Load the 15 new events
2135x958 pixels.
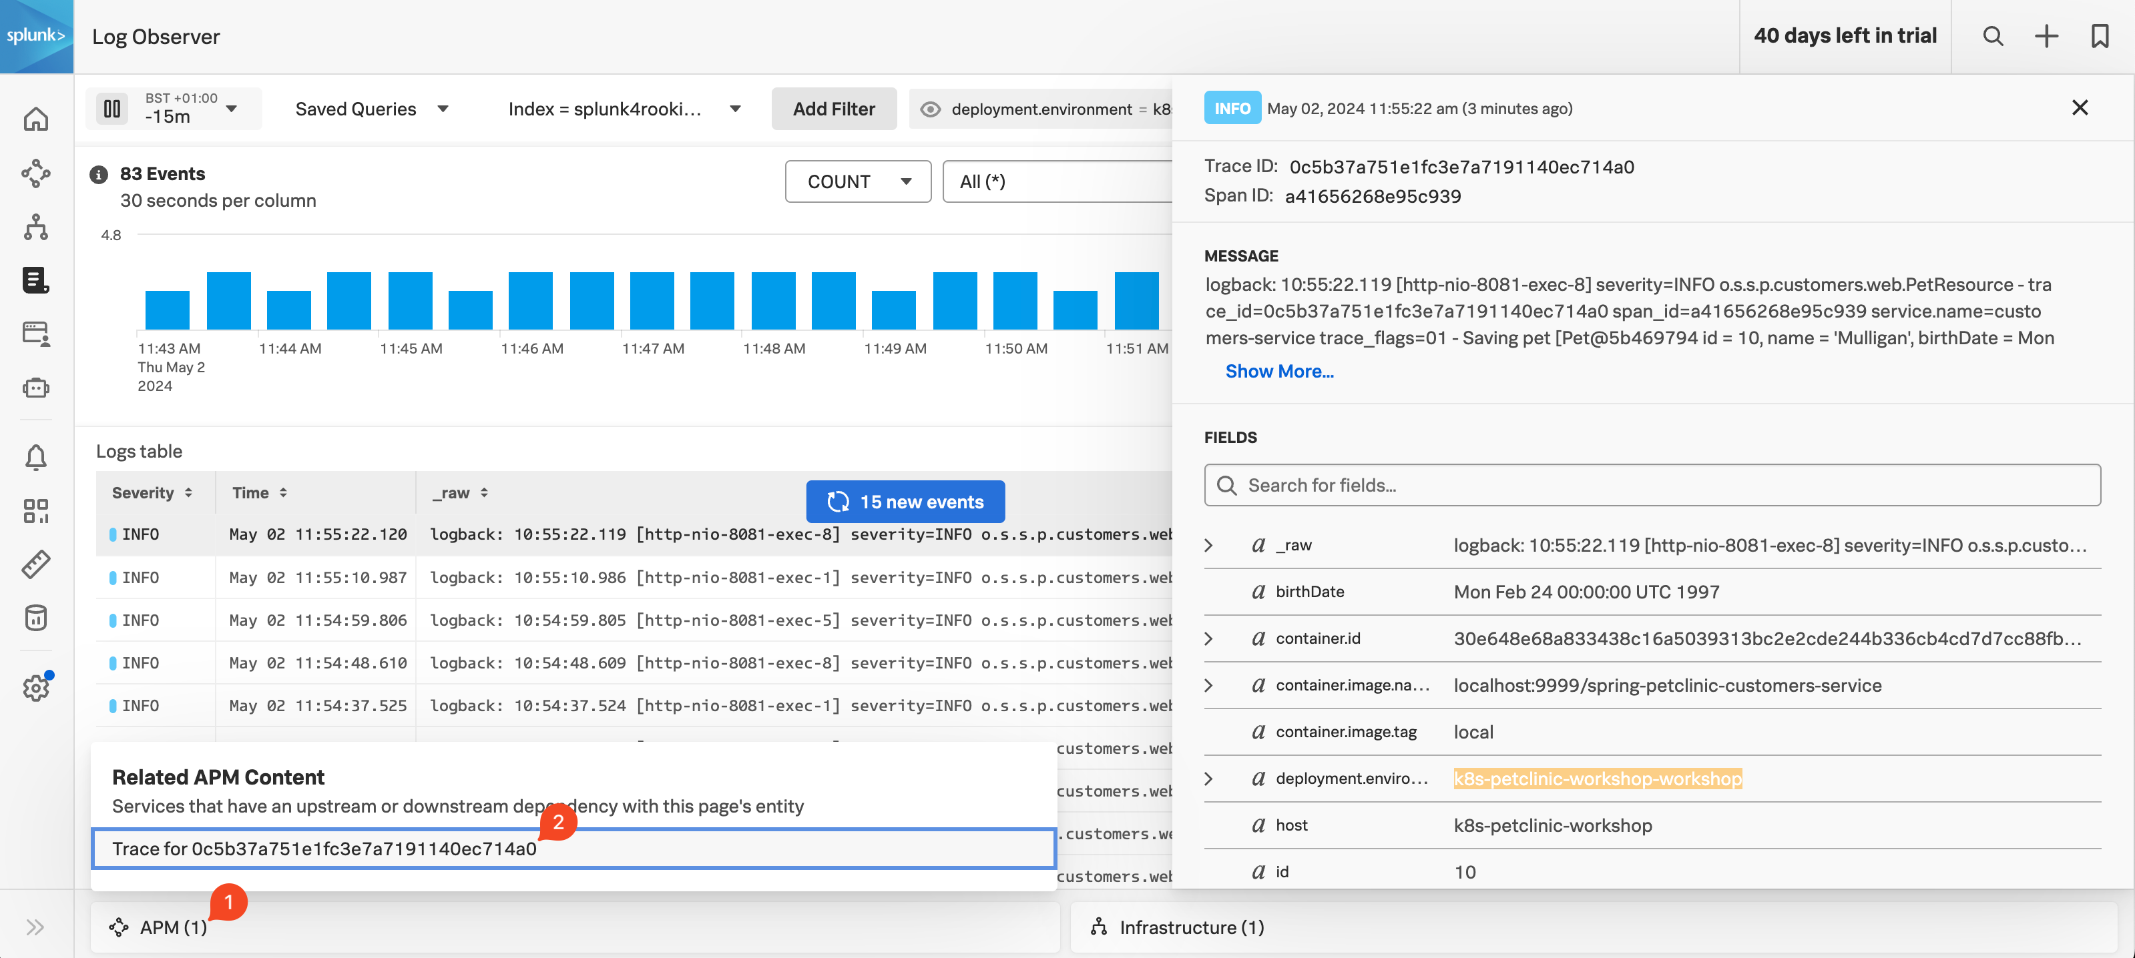[905, 502]
